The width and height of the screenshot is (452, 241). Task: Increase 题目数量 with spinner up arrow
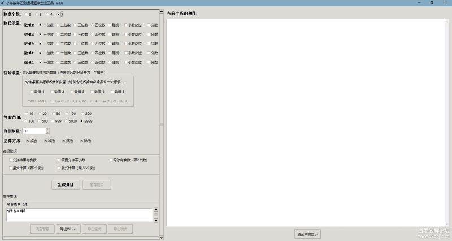click(48, 130)
